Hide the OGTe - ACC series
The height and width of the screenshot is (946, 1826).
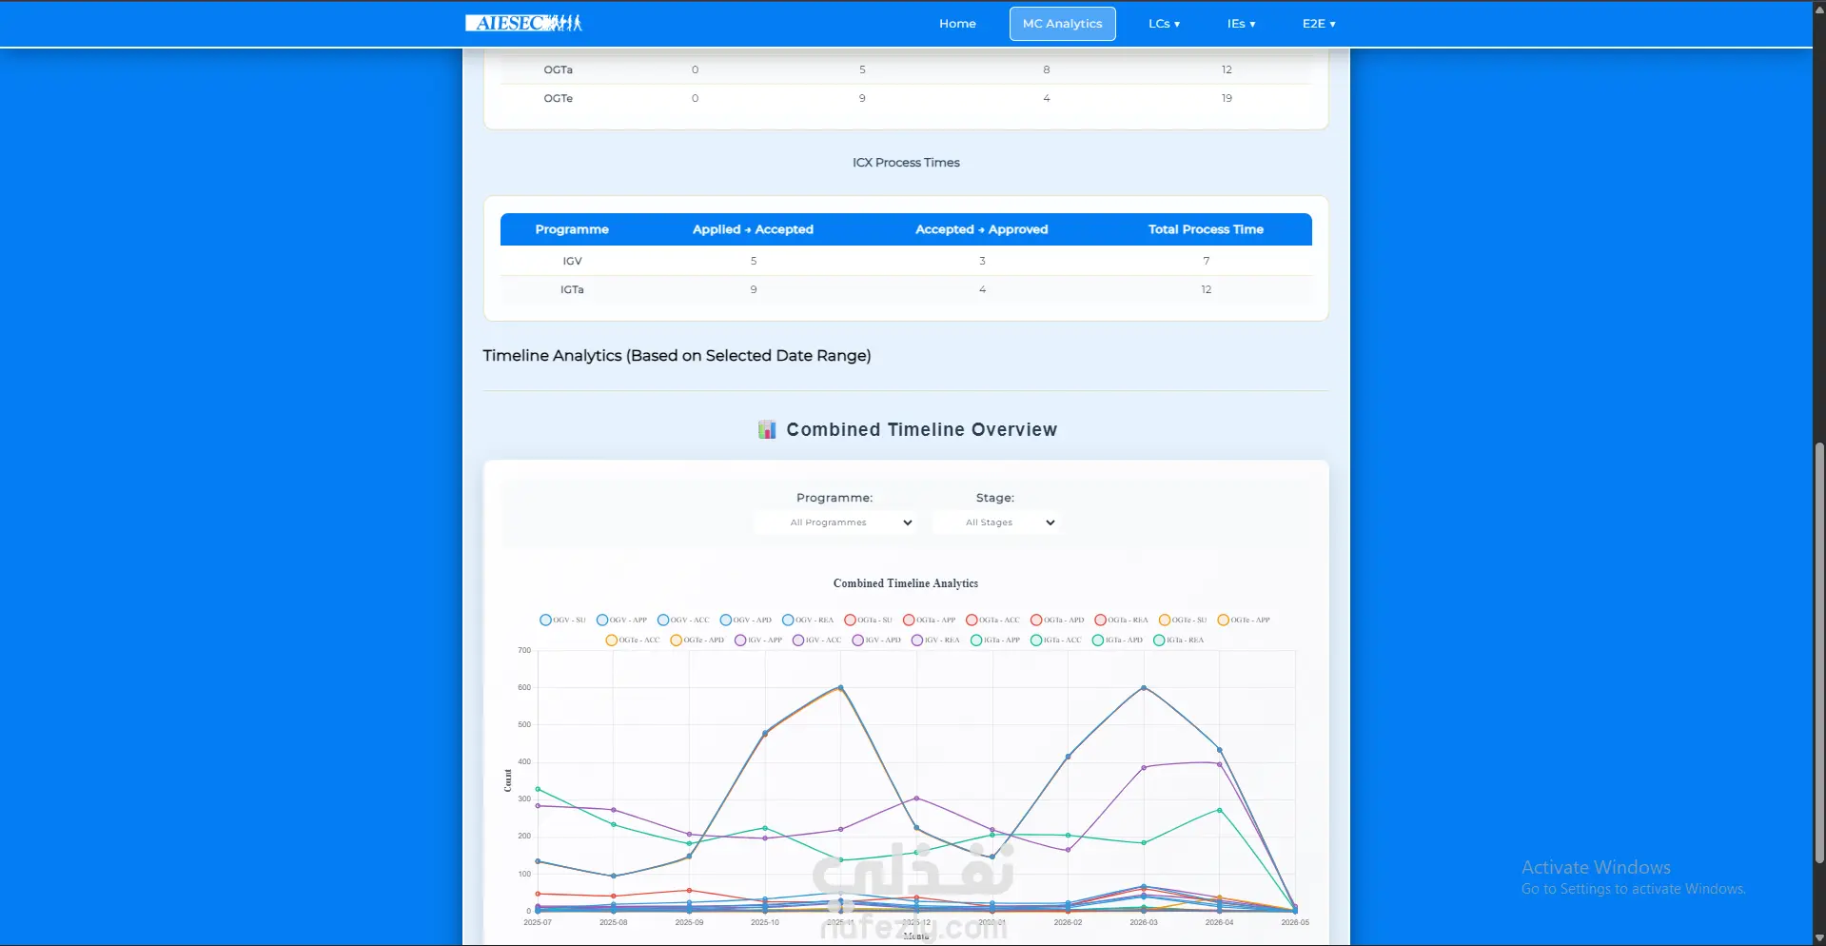click(633, 640)
